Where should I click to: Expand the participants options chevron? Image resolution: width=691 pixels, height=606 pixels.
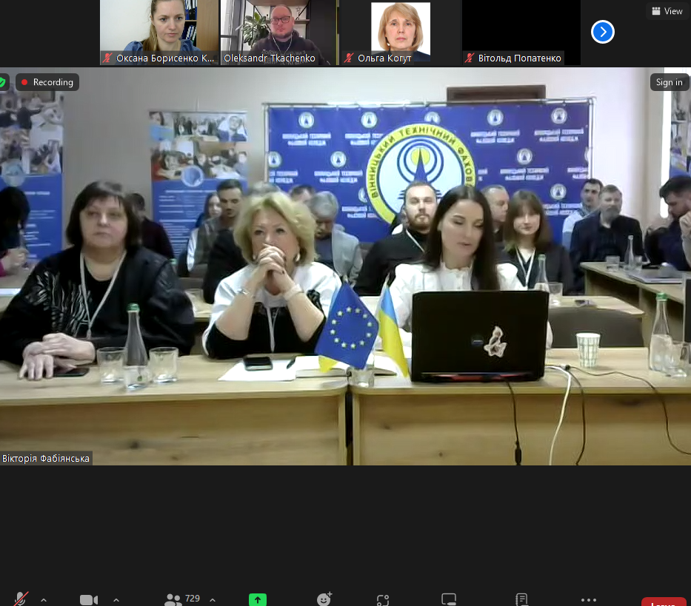(x=213, y=599)
